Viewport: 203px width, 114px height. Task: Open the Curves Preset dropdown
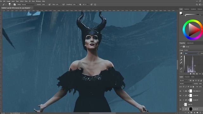coord(193,50)
